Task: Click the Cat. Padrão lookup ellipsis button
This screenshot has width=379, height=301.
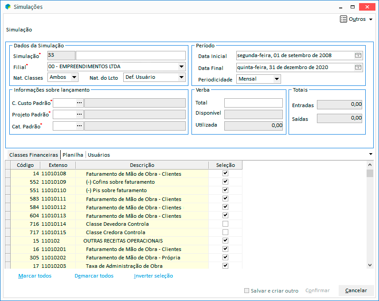Action: (x=79, y=126)
